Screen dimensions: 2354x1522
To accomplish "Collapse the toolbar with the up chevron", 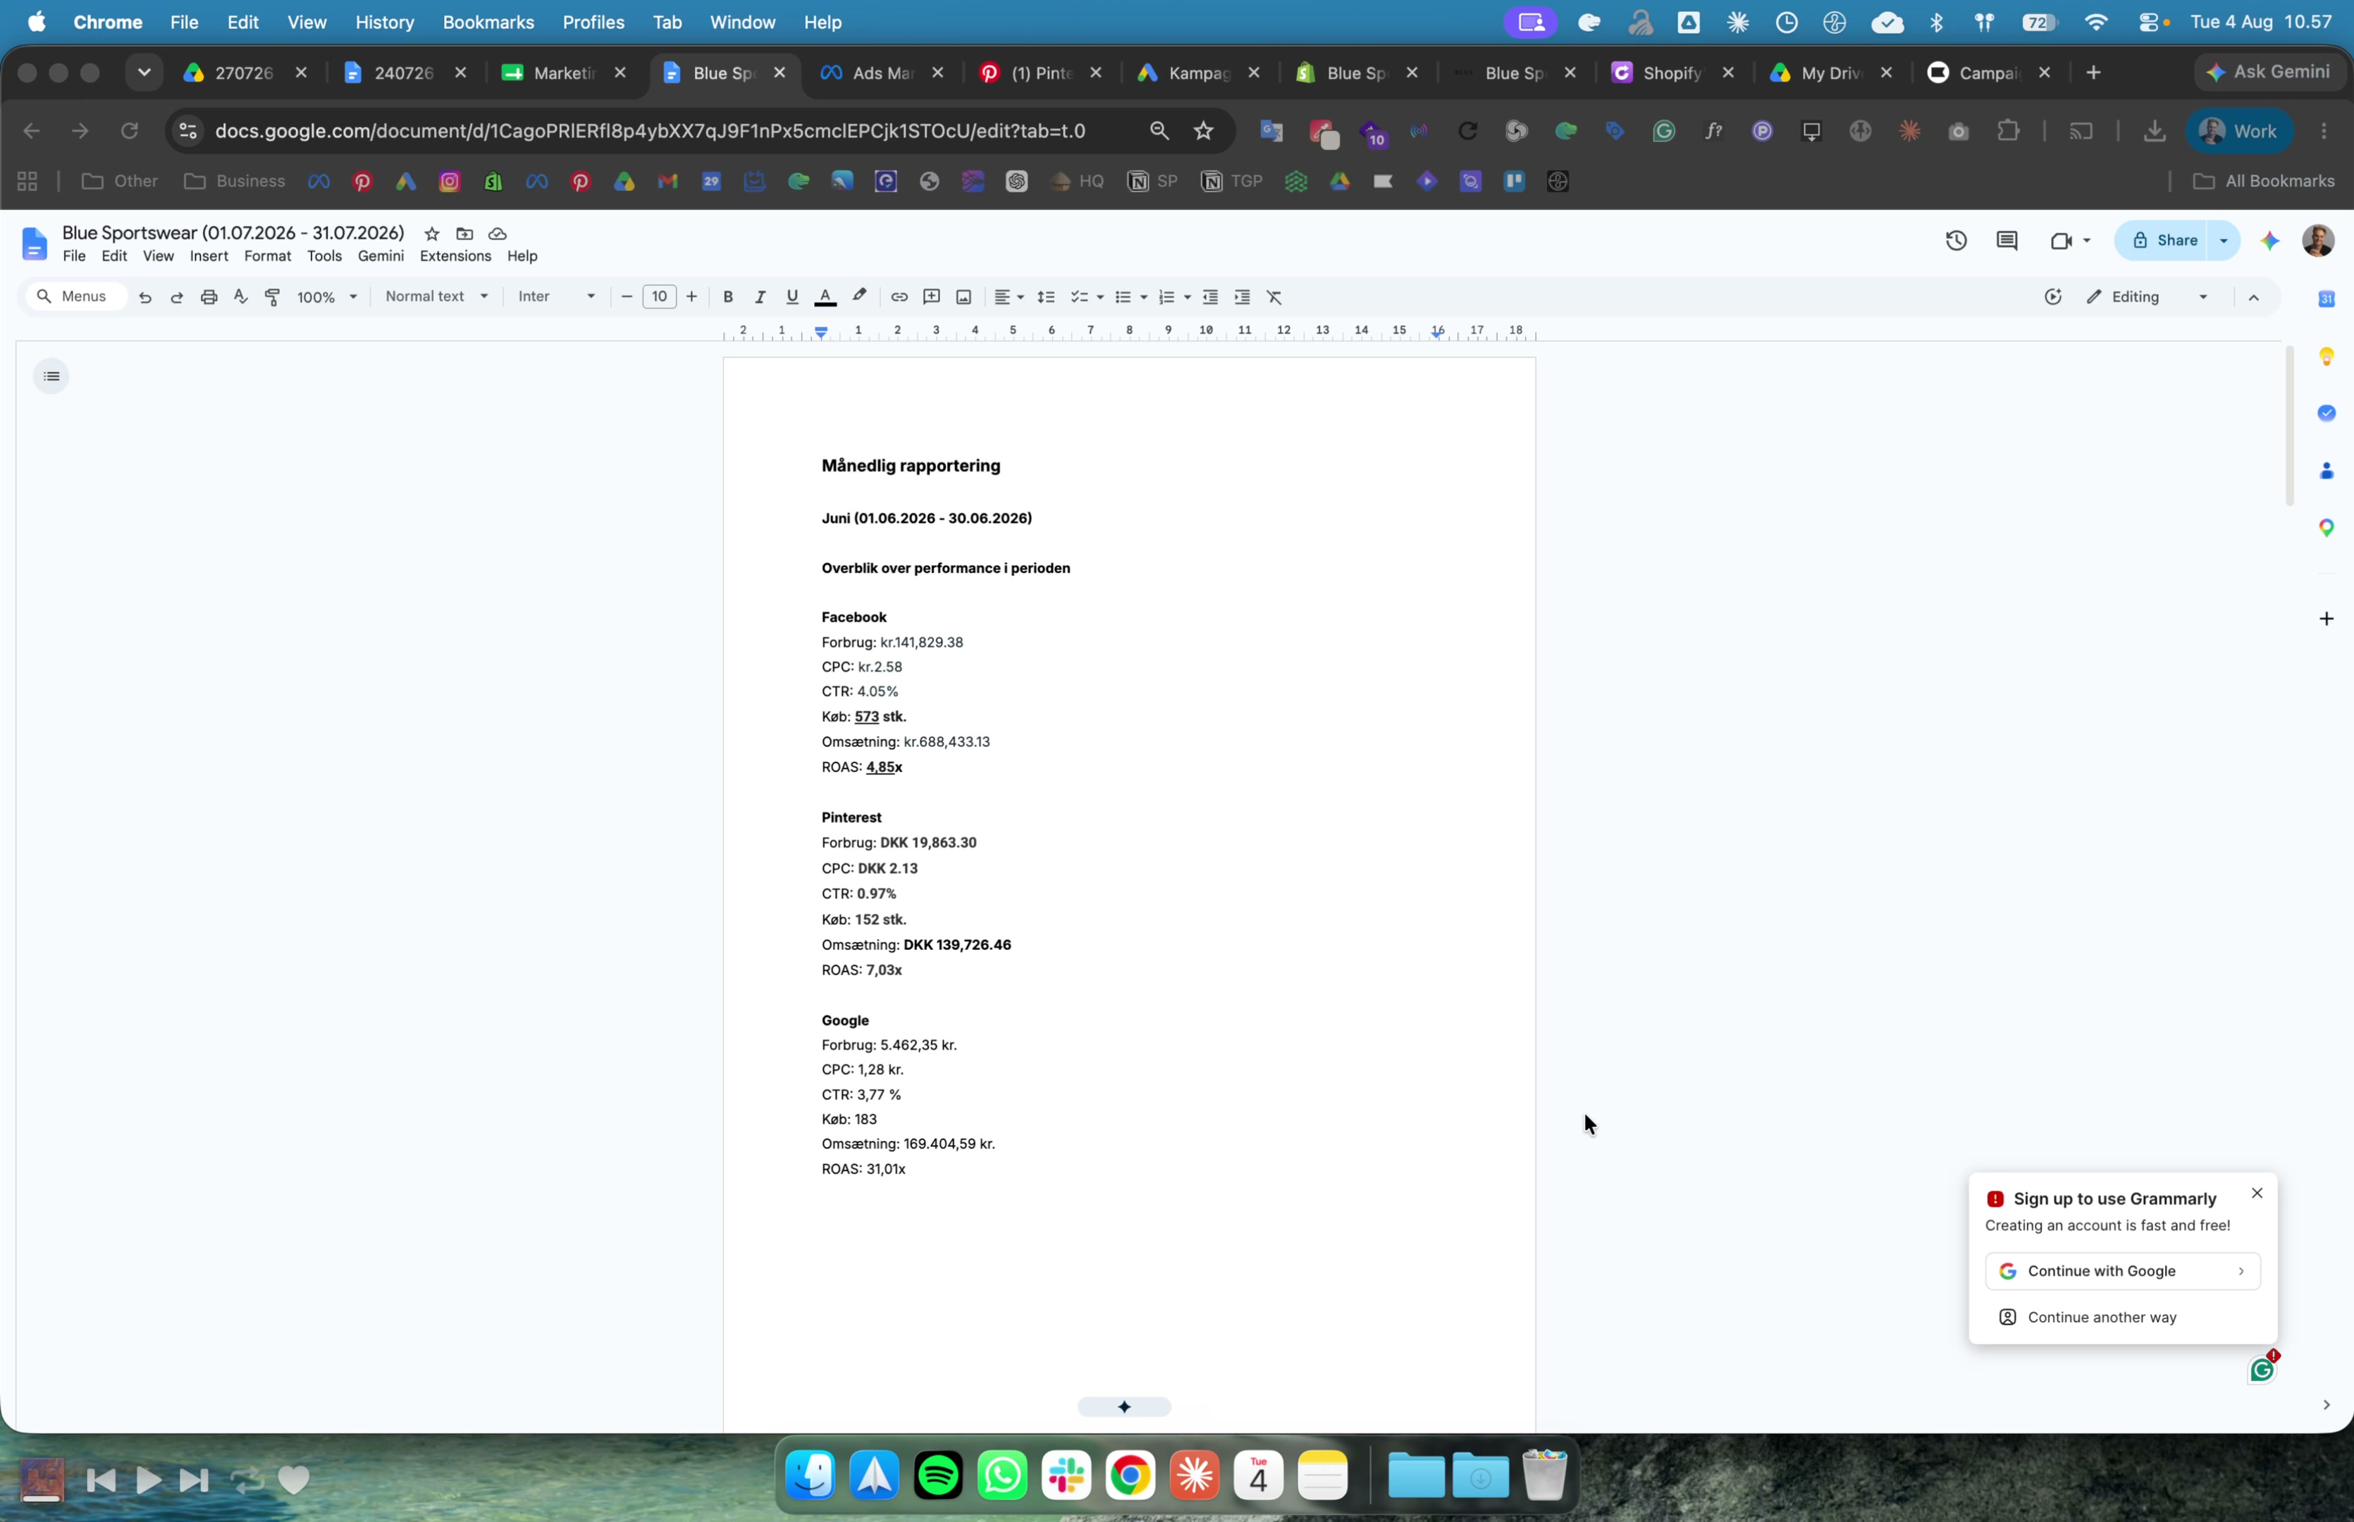I will pyautogui.click(x=2253, y=297).
